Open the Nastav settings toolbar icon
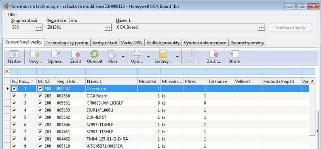This screenshot has height=149, width=321. 14,57
